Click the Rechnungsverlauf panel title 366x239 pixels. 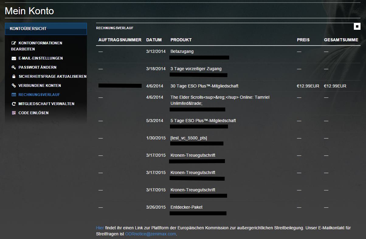coord(115,28)
